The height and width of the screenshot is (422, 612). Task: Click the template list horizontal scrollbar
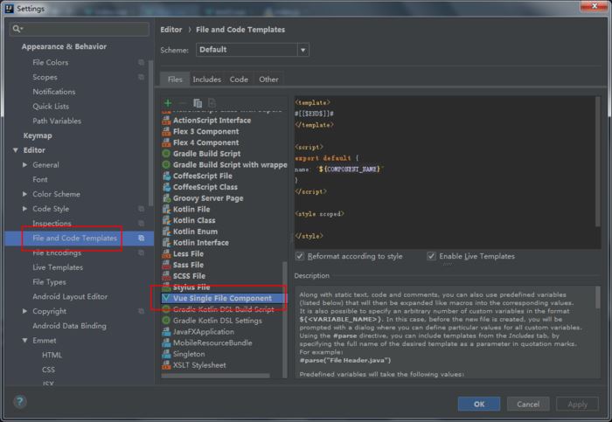point(215,376)
